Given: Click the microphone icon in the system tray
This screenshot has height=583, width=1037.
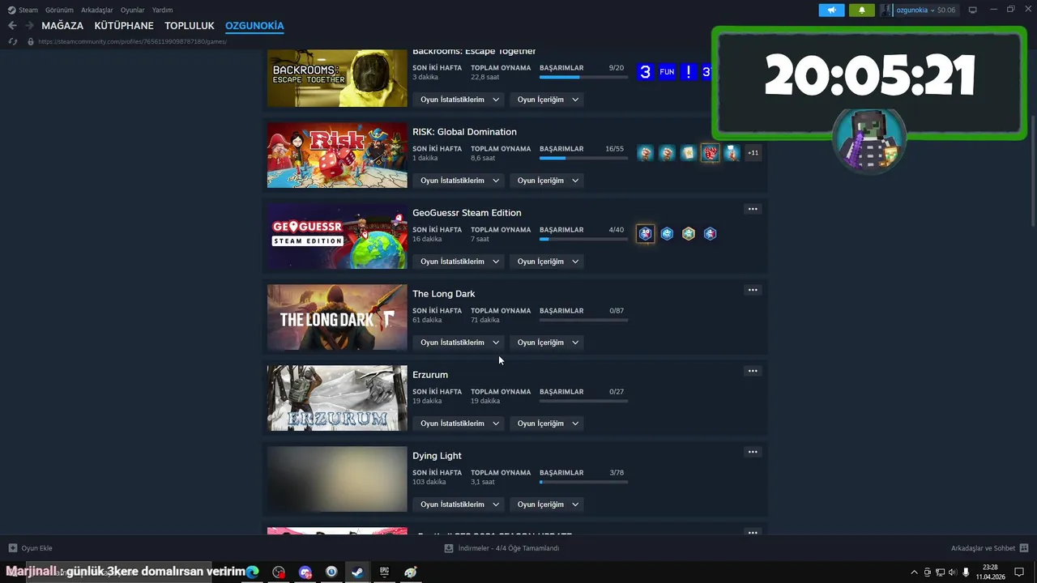Looking at the screenshot, I should (x=966, y=572).
